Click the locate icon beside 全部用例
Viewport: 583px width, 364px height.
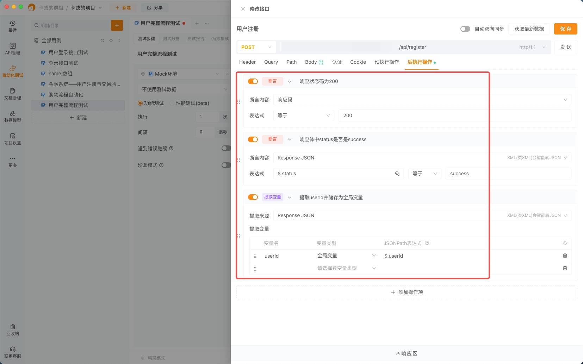tap(111, 40)
